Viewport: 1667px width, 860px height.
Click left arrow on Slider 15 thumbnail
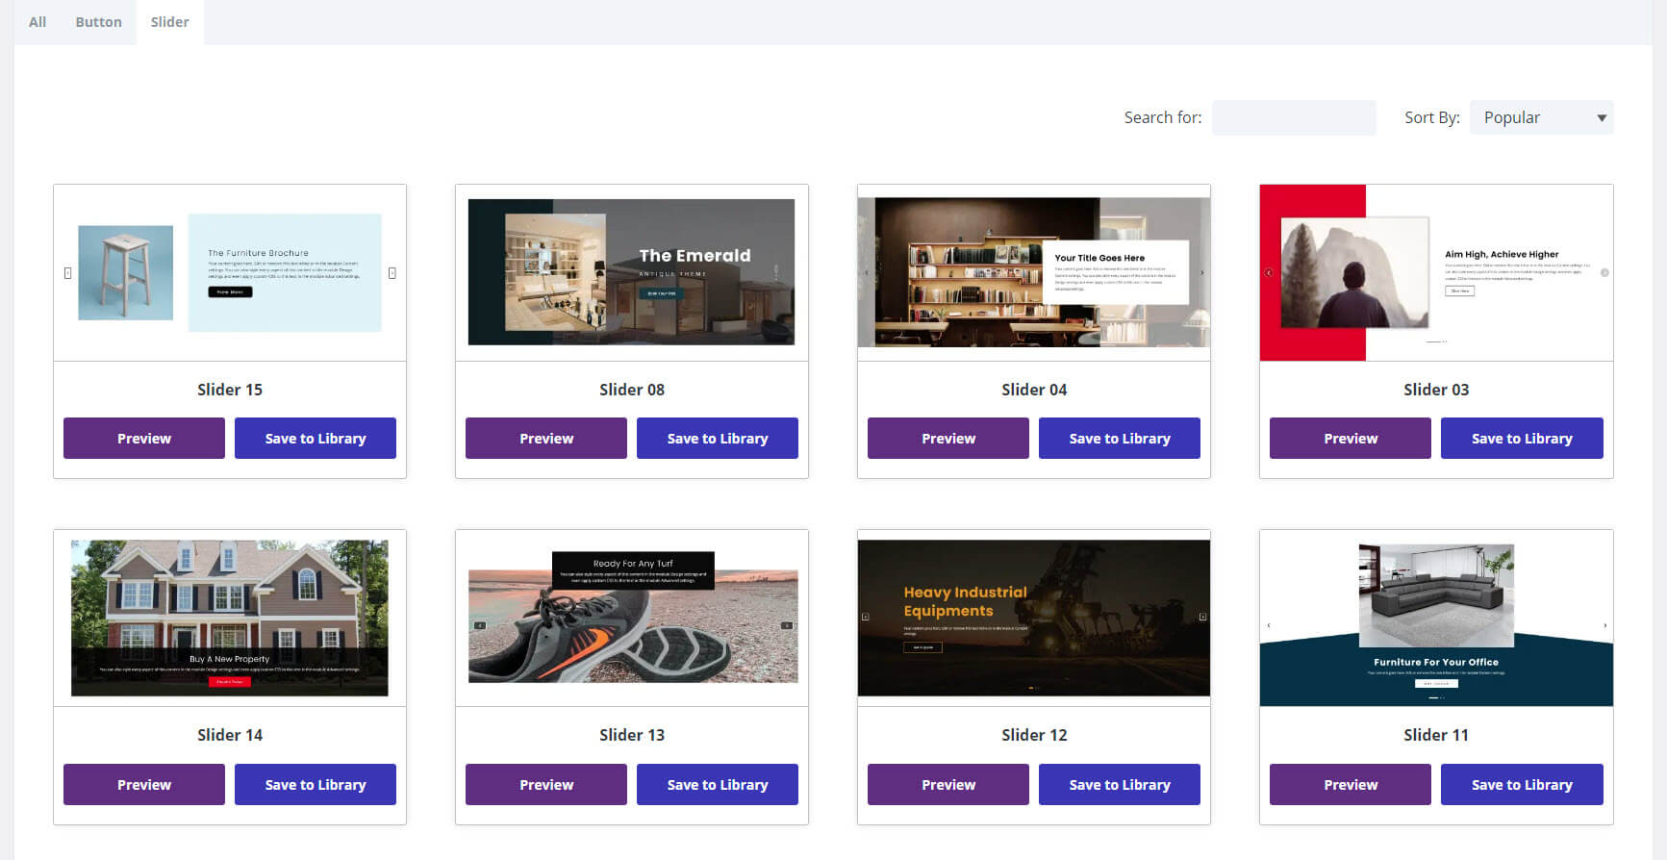pyautogui.click(x=67, y=273)
